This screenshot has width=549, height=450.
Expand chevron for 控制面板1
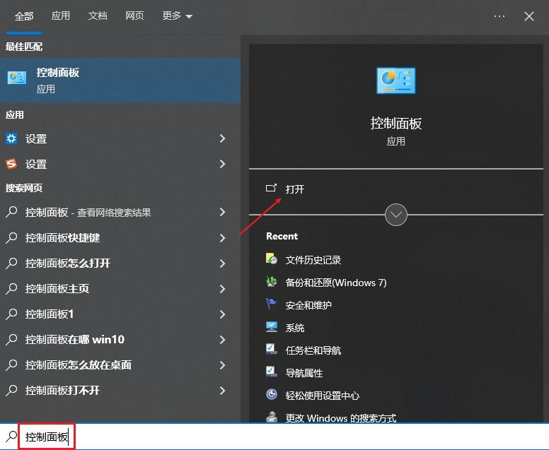(222, 314)
